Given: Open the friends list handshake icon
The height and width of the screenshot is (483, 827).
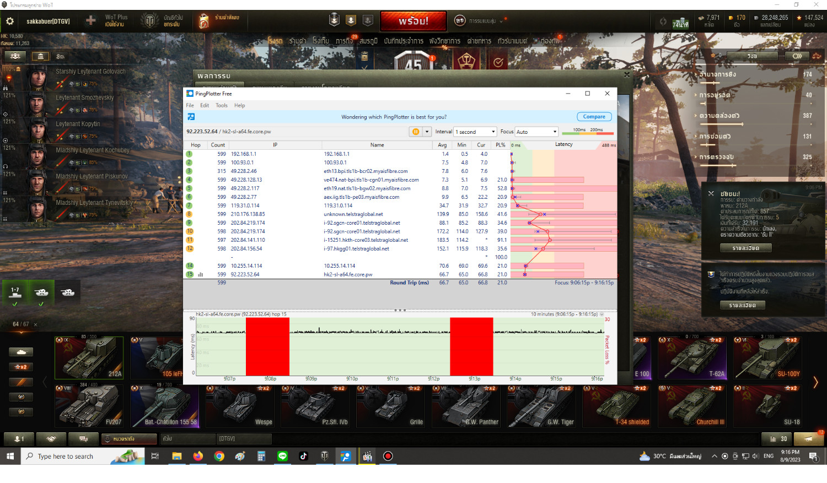Looking at the screenshot, I should (51, 439).
